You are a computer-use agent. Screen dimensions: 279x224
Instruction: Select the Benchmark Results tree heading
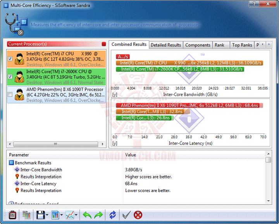pyautogui.click(x=33, y=163)
